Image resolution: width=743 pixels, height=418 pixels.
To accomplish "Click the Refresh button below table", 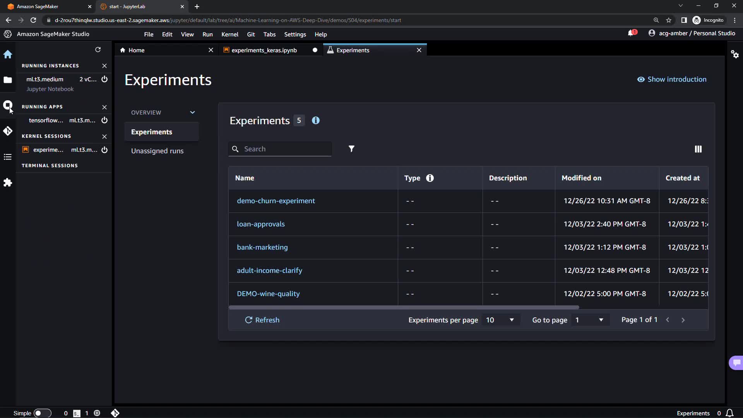I will click(262, 320).
